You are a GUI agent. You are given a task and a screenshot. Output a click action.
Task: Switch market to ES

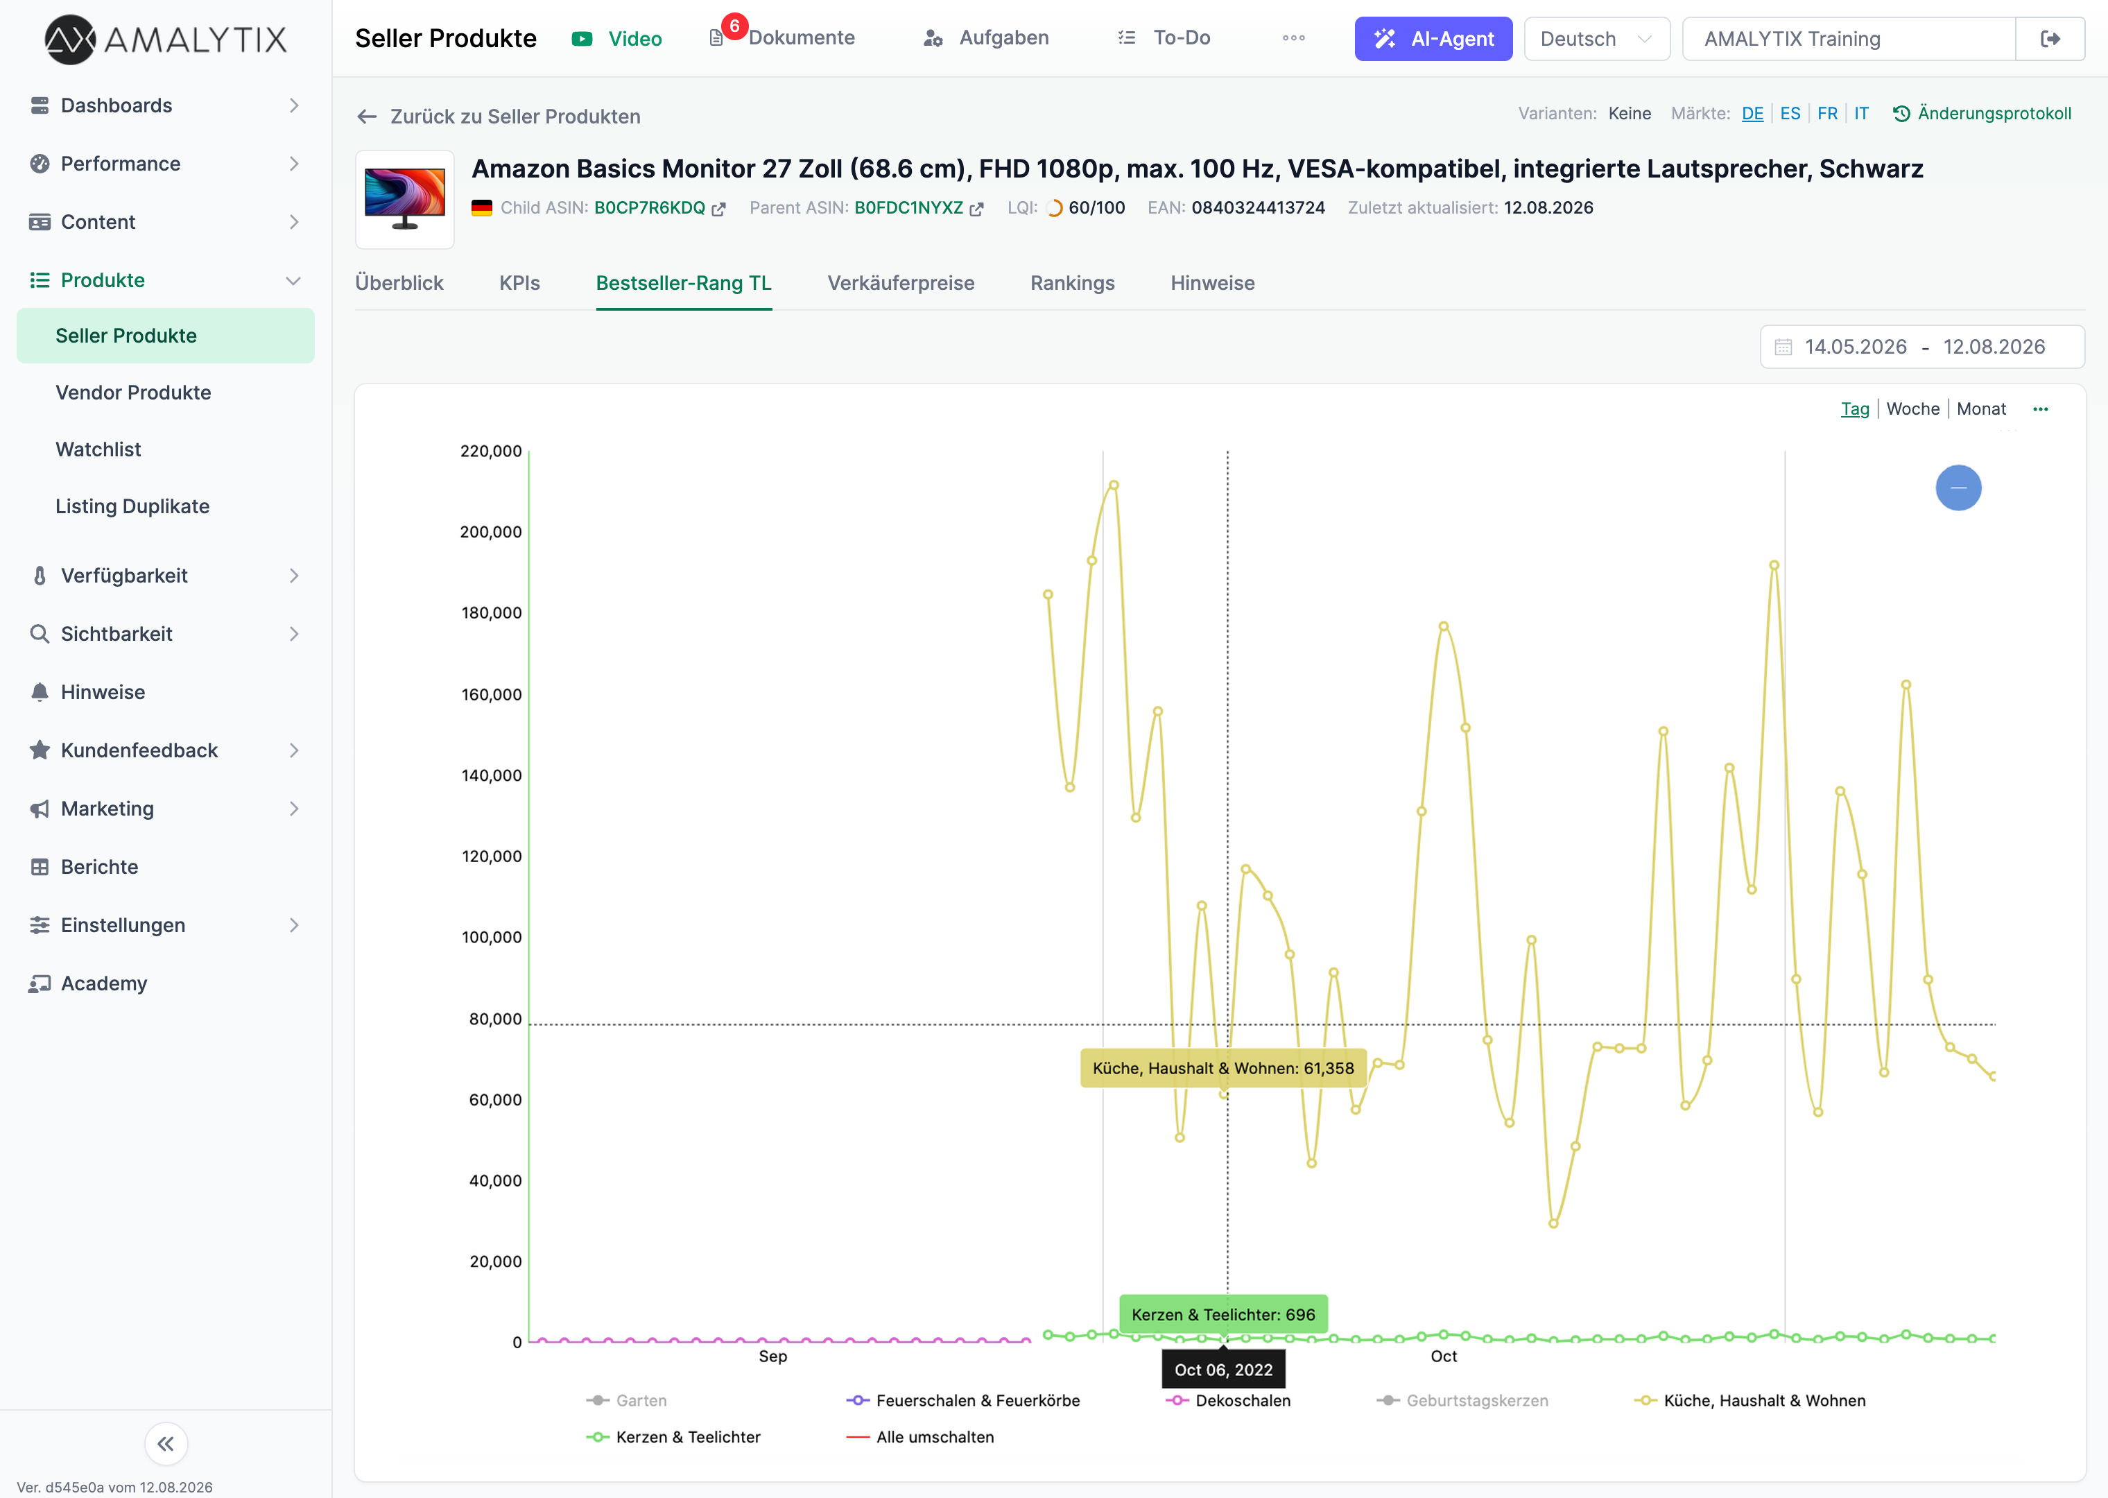click(1790, 114)
